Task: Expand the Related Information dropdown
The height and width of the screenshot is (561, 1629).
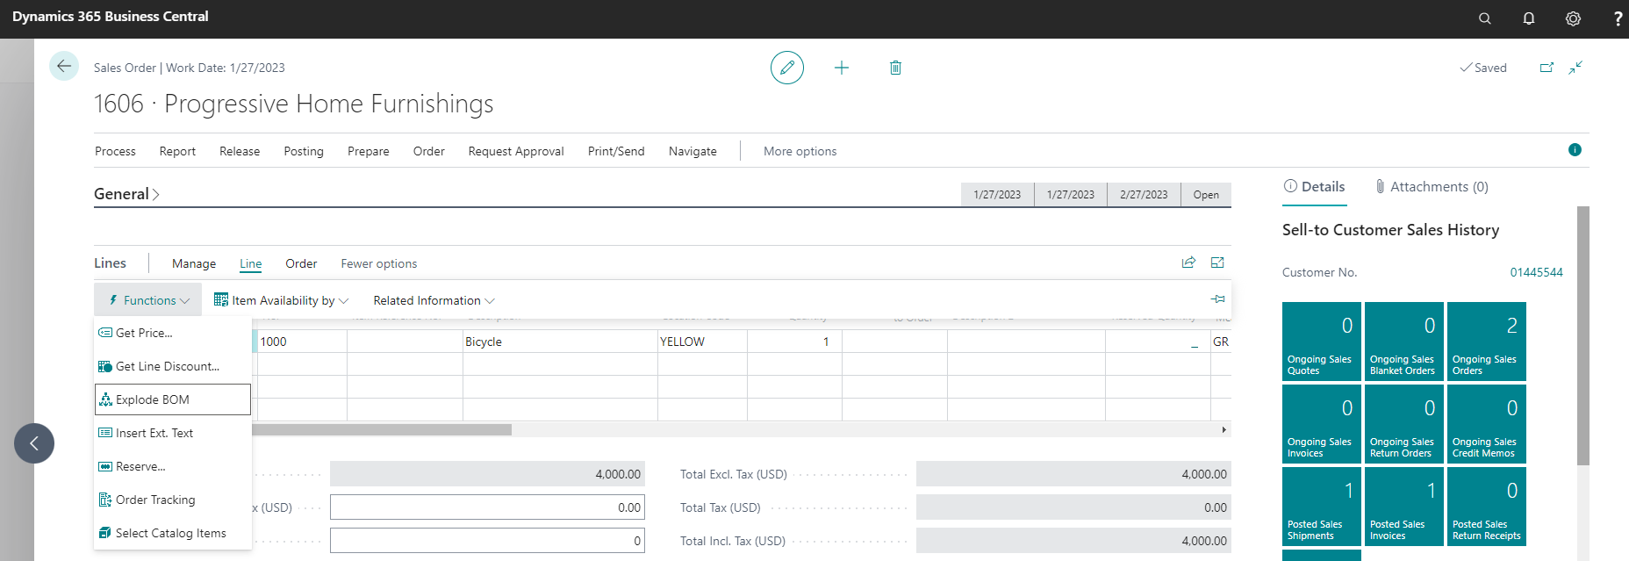Action: (x=434, y=300)
